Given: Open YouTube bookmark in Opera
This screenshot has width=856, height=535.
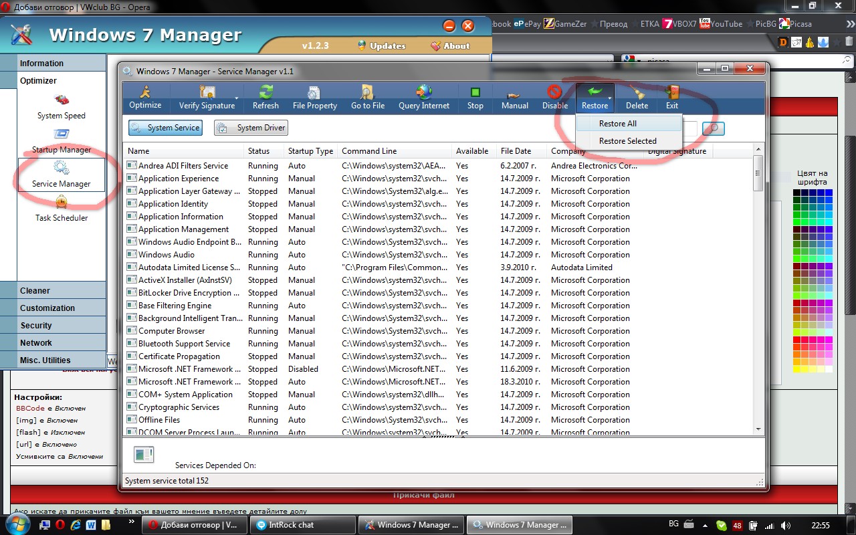Looking at the screenshot, I should point(721,23).
